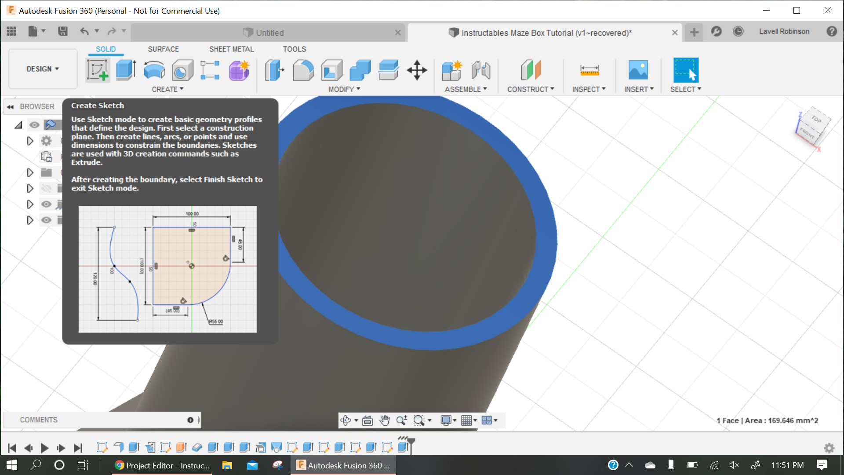Open timeline settings gear icon
The height and width of the screenshot is (475, 844).
coord(829,448)
